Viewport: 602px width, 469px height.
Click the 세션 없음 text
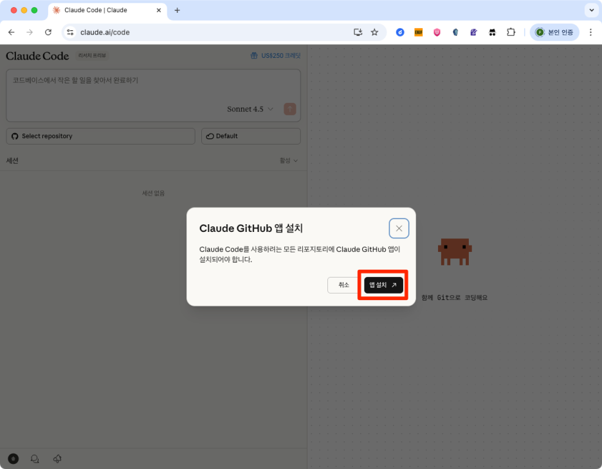153,193
